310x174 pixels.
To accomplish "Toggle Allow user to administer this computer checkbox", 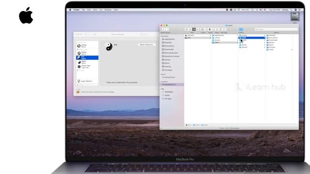I will (x=106, y=83).
